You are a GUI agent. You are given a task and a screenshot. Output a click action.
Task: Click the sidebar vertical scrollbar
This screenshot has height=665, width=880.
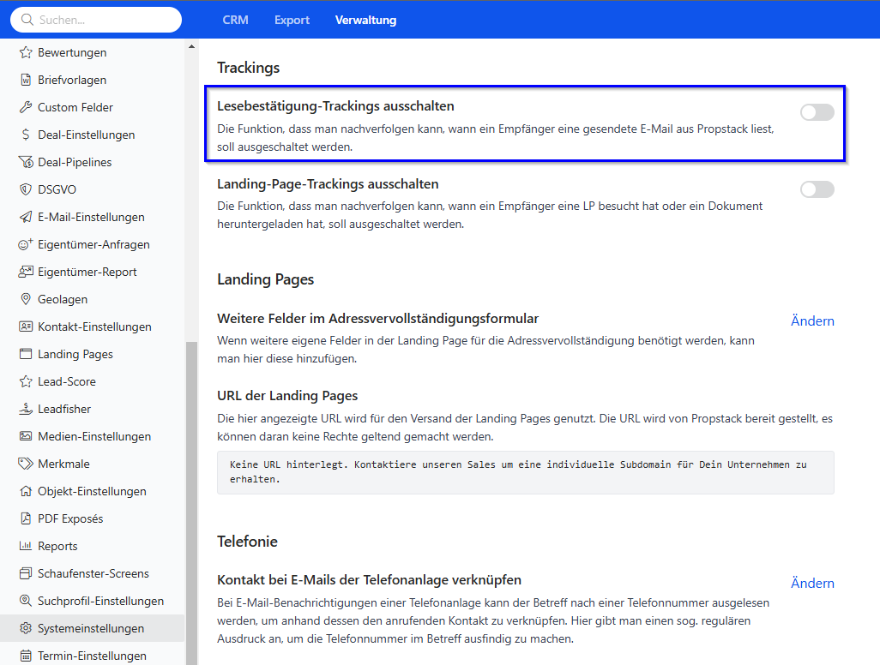(191, 497)
